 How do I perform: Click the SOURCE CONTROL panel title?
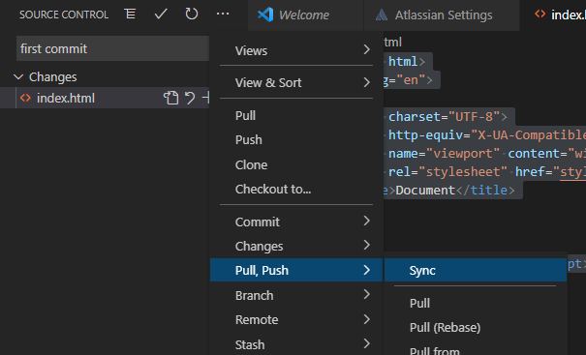(64, 15)
